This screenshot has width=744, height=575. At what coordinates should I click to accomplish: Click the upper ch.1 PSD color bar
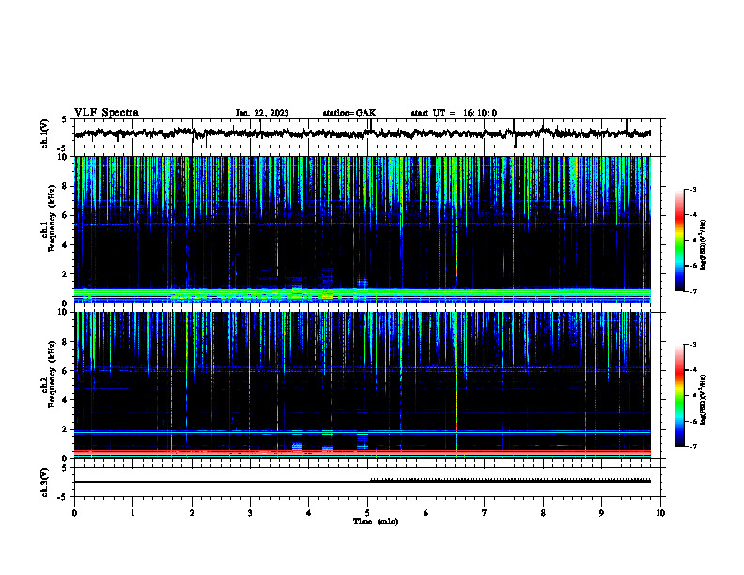pos(680,241)
